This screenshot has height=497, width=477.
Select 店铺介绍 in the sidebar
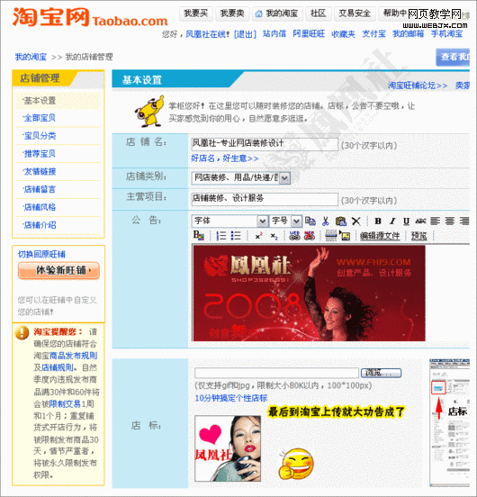point(40,225)
